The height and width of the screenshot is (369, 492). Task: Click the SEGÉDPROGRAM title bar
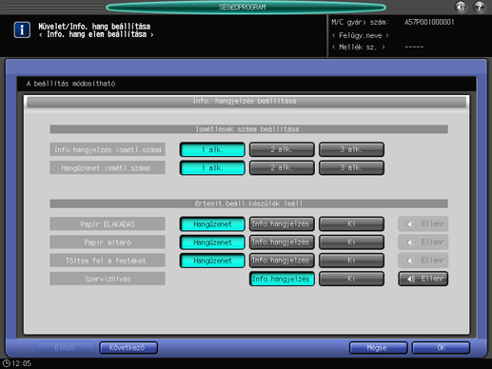click(x=246, y=7)
